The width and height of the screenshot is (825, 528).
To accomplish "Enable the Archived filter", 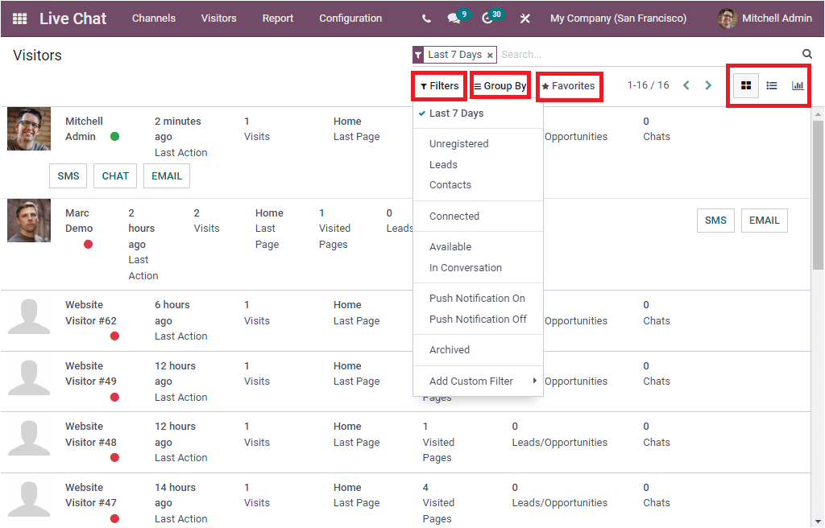I will point(450,349).
